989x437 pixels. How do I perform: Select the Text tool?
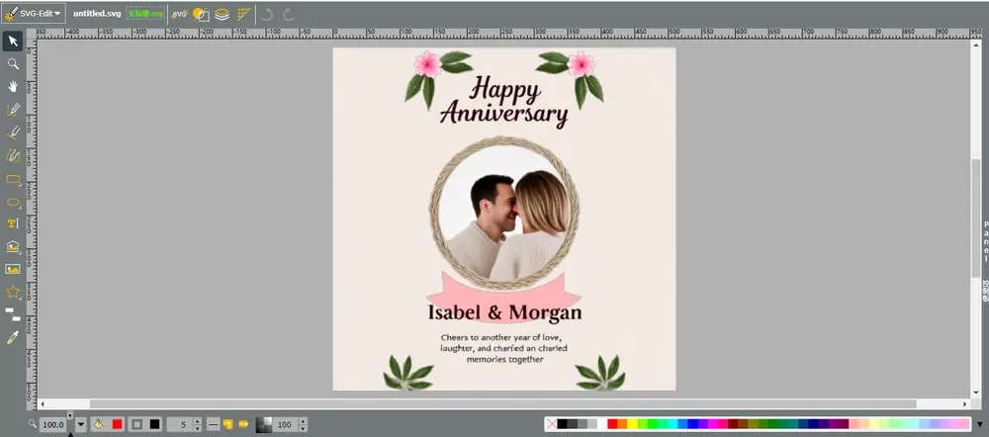pos(13,223)
